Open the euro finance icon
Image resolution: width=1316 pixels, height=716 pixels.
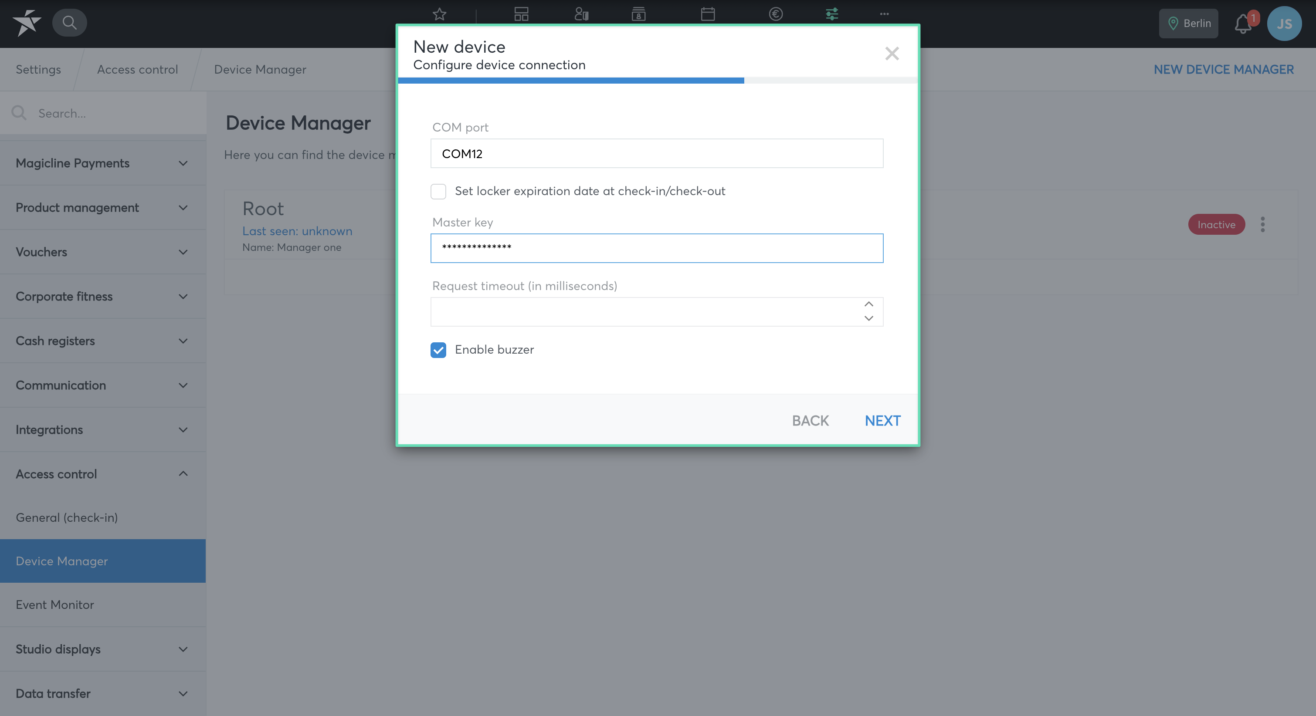[x=776, y=14]
